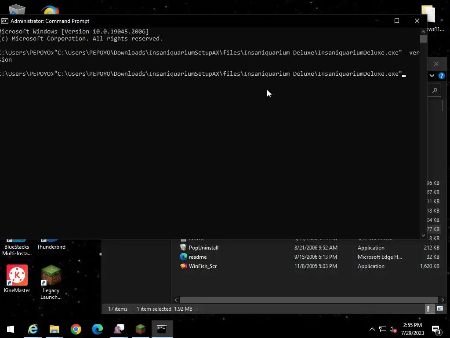Close the Command Prompt window
Screen dimensions: 450x338
pyautogui.click(x=417, y=21)
